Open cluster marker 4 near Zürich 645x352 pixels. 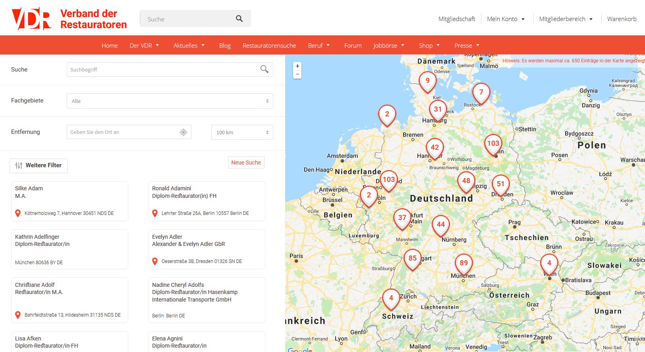(391, 299)
